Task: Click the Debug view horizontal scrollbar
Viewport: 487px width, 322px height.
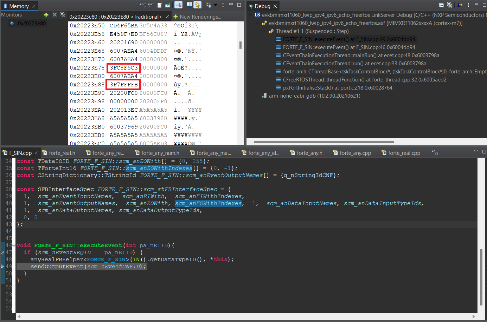Action: click(x=324, y=142)
